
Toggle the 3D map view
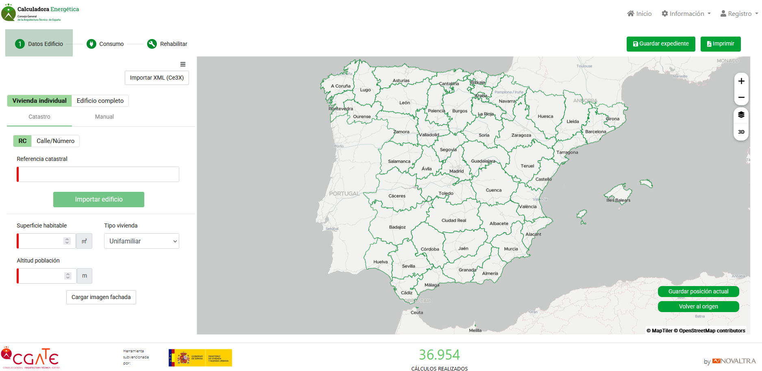tap(741, 132)
